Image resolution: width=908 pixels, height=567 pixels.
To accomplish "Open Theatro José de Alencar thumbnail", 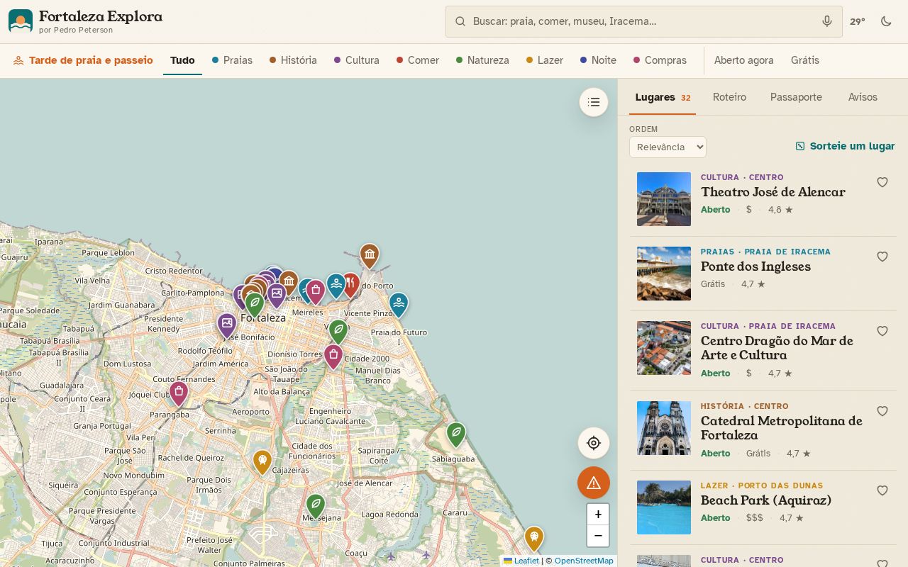I will pyautogui.click(x=664, y=199).
